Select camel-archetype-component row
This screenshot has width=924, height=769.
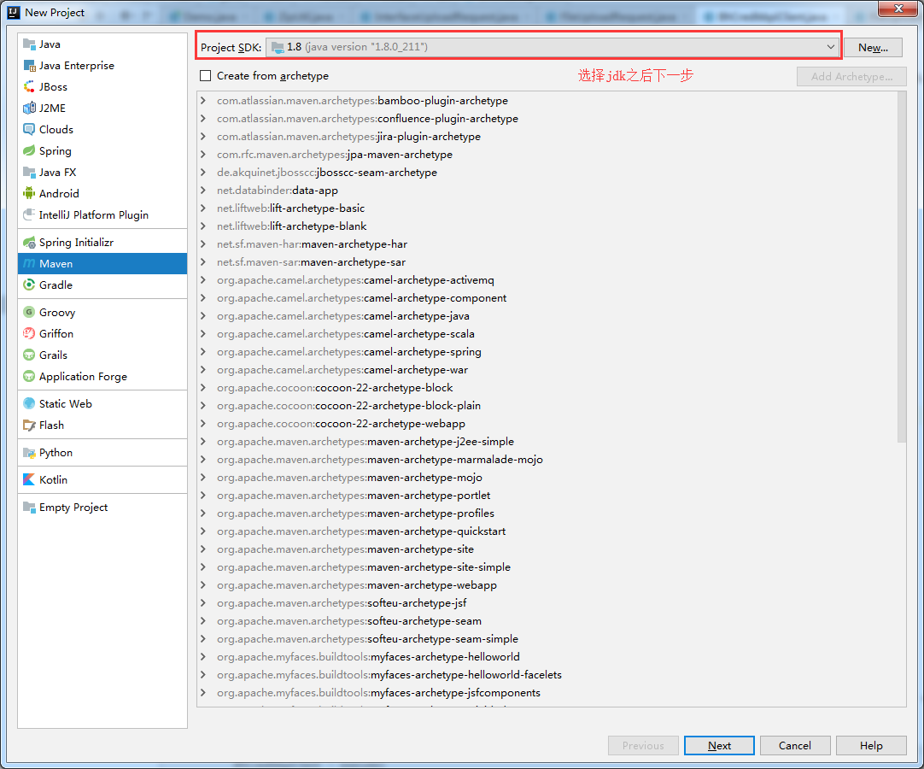tap(547, 298)
